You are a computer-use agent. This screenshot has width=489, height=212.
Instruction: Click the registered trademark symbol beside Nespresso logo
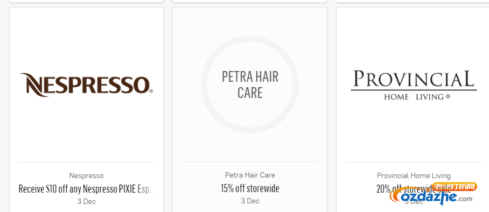(x=151, y=91)
